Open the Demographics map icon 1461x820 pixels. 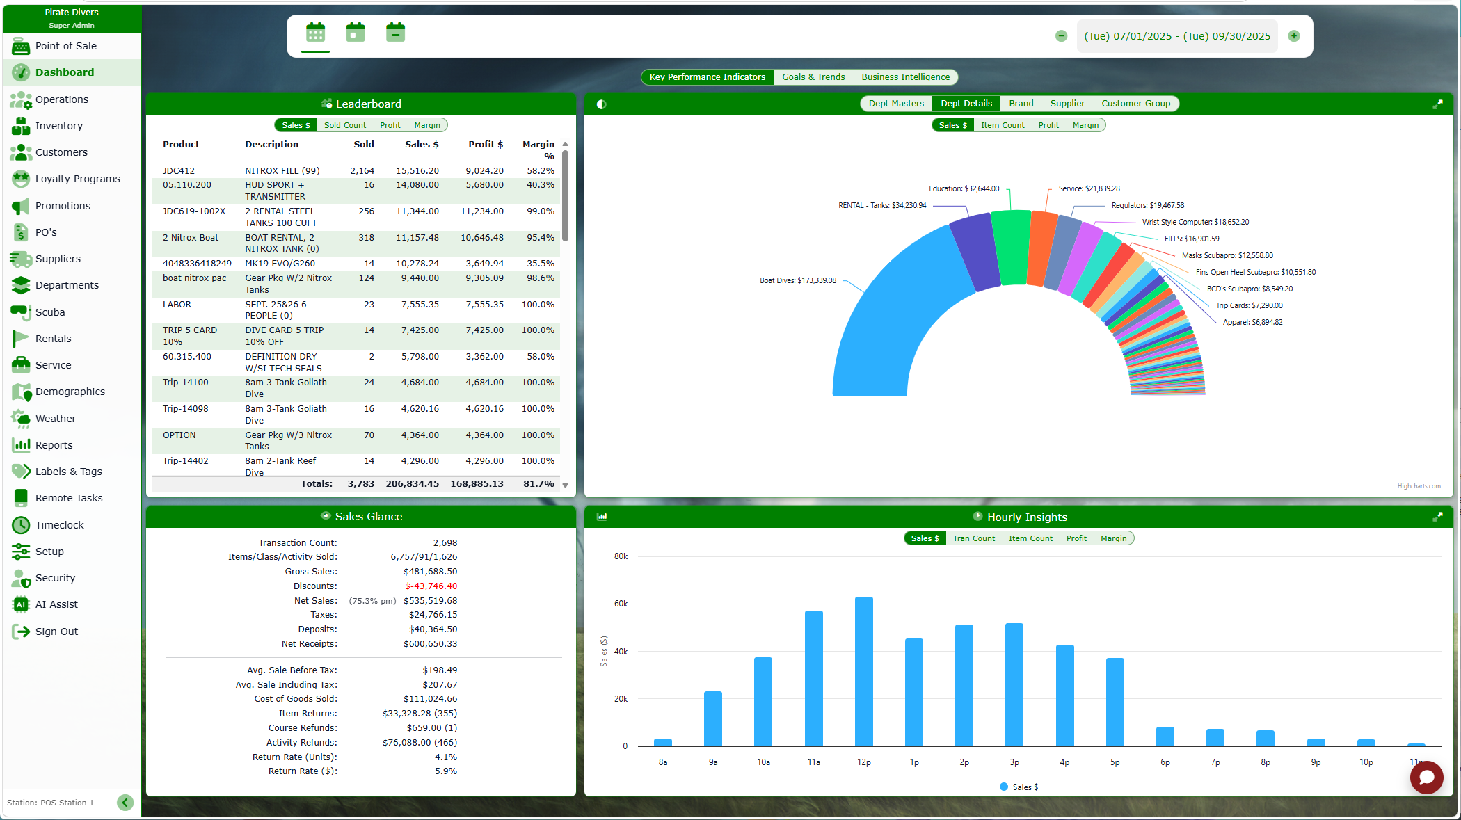click(x=21, y=392)
